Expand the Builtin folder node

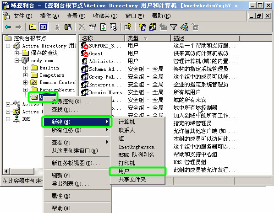click(x=25, y=68)
